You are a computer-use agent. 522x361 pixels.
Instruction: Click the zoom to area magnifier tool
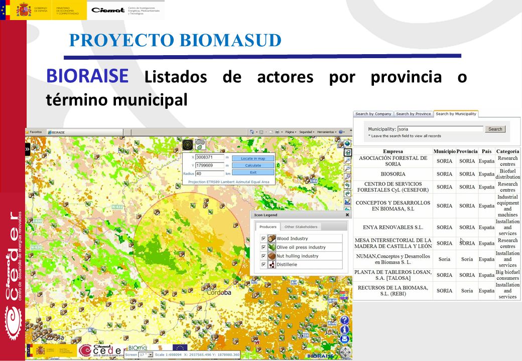pos(347,176)
